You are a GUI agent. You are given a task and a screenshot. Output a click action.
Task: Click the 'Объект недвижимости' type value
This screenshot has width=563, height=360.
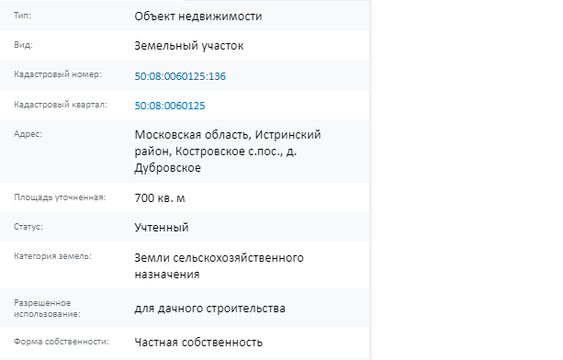[198, 17]
